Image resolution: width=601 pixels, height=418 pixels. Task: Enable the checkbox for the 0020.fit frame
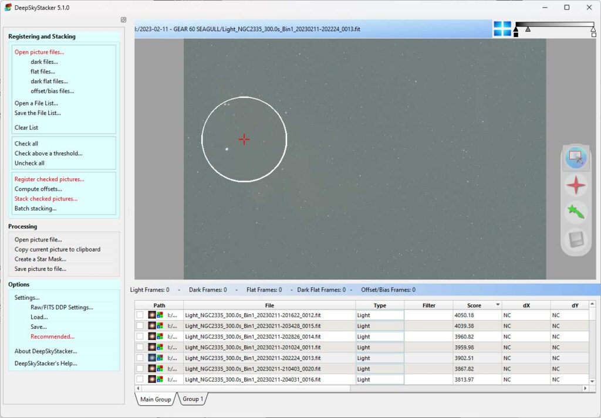pyautogui.click(x=140, y=369)
